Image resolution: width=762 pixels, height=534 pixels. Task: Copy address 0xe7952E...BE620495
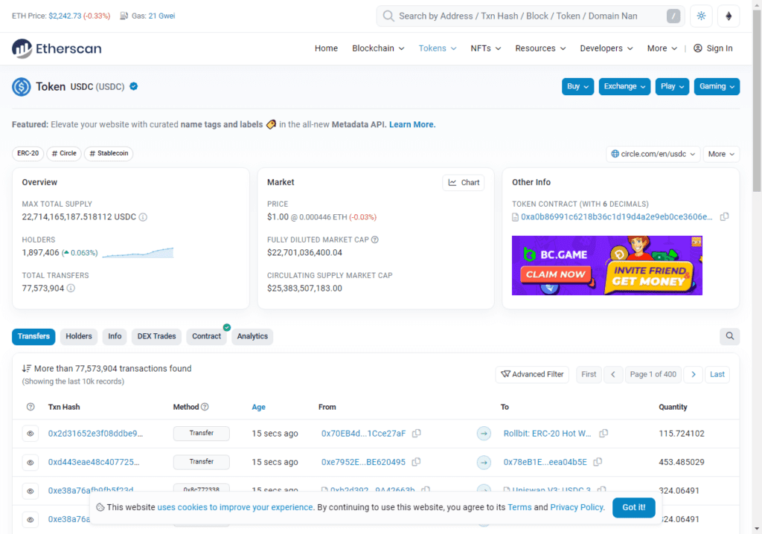(x=416, y=462)
